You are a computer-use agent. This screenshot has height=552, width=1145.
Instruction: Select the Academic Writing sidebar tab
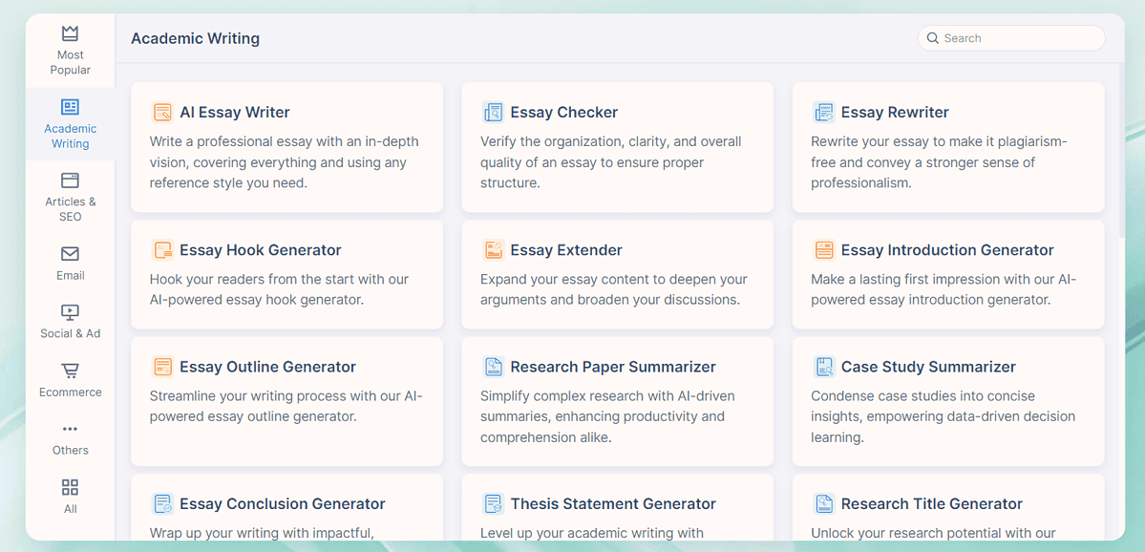(x=70, y=124)
